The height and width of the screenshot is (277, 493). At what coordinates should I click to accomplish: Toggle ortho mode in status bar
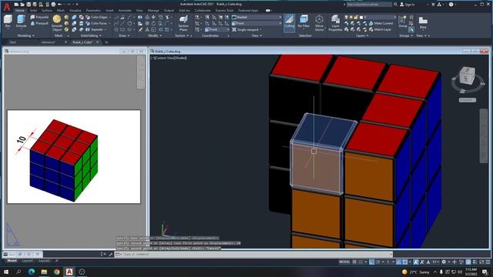[x=371, y=262]
